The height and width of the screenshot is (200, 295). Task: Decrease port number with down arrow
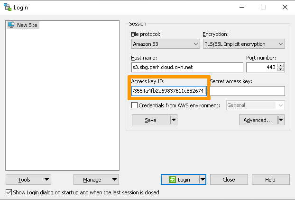(281, 69)
